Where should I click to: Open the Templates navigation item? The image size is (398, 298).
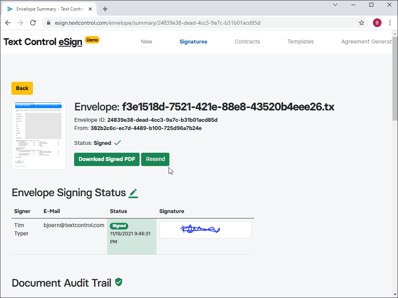point(300,42)
